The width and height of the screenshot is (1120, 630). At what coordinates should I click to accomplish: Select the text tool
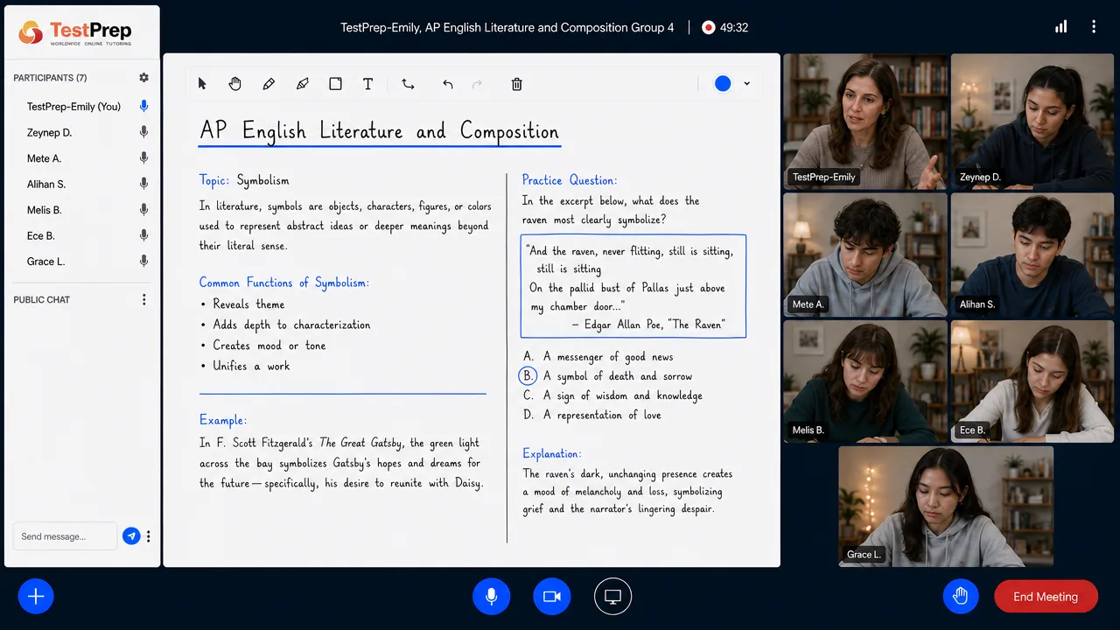(368, 84)
